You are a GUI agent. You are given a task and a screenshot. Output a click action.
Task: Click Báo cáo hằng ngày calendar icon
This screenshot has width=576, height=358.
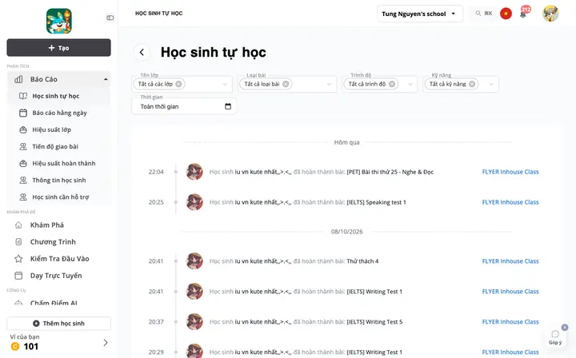[22, 113]
